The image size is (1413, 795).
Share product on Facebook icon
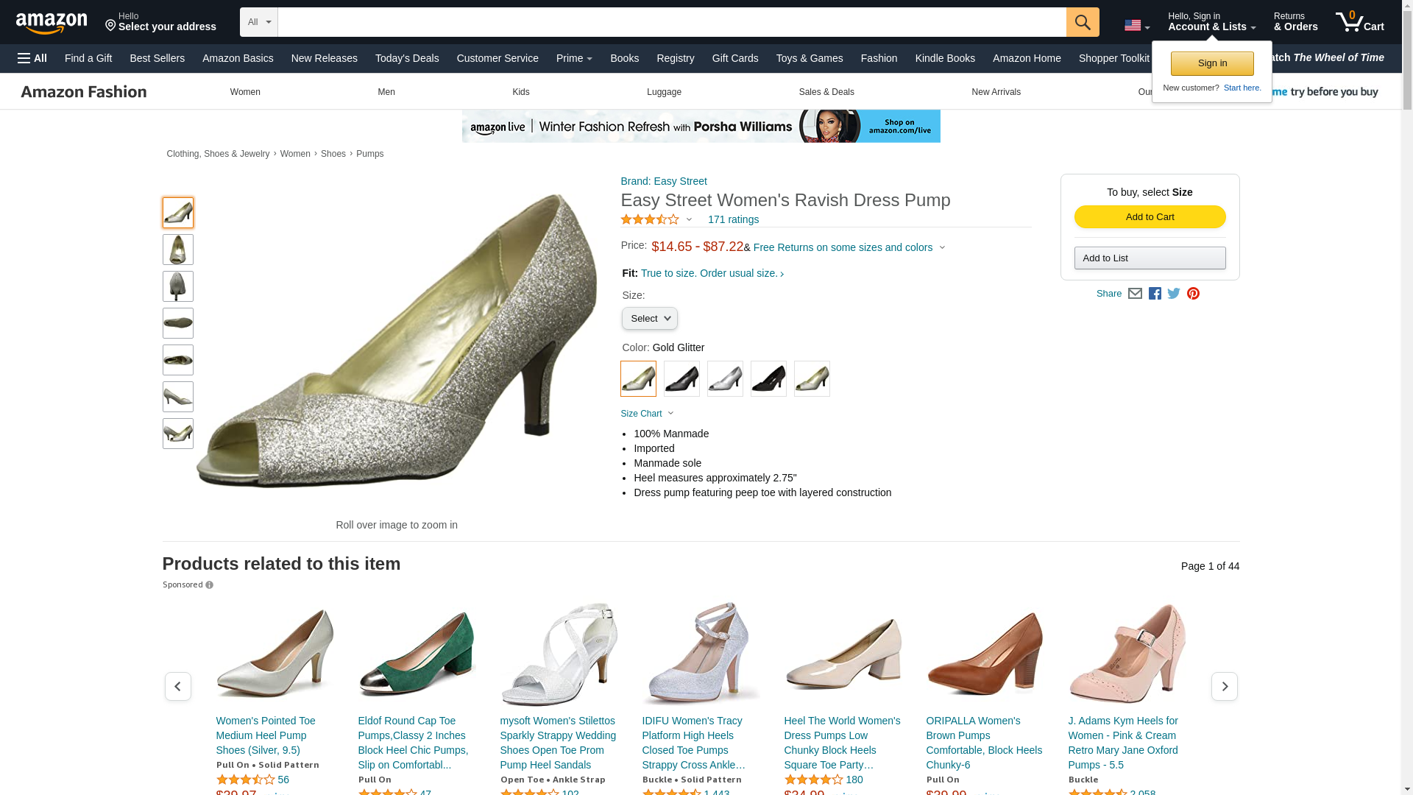pos(1155,294)
